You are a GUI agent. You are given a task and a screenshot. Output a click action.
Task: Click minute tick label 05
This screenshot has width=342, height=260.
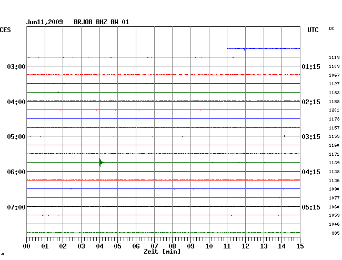(117, 246)
